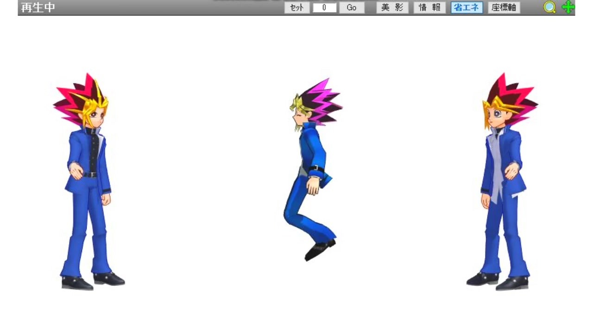Click the yellow magnifier zoom view icon
Image resolution: width=593 pixels, height=333 pixels.
coord(549,7)
